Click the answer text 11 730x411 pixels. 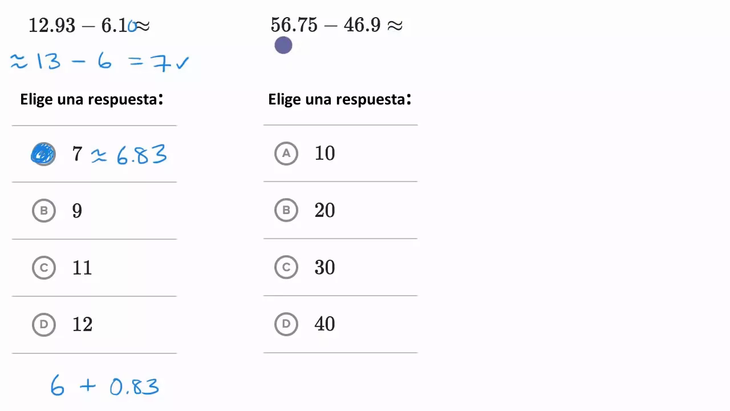coord(82,268)
